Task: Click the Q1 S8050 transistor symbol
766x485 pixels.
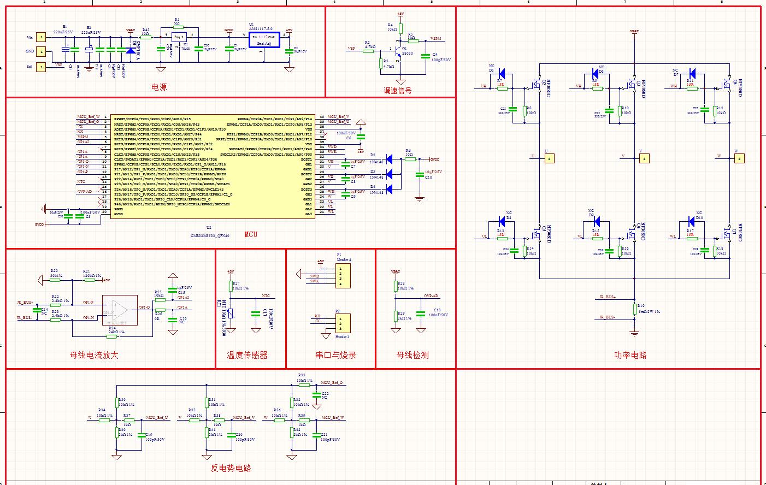Action: [x=398, y=53]
